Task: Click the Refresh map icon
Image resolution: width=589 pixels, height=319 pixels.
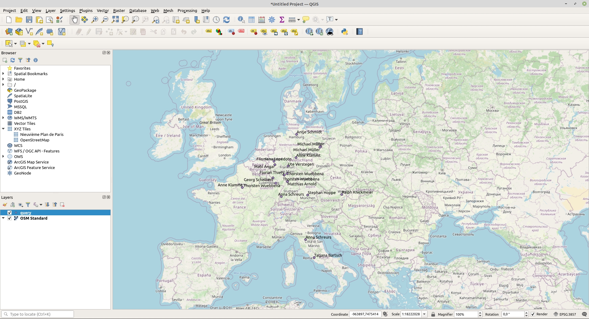Action: tap(226, 20)
